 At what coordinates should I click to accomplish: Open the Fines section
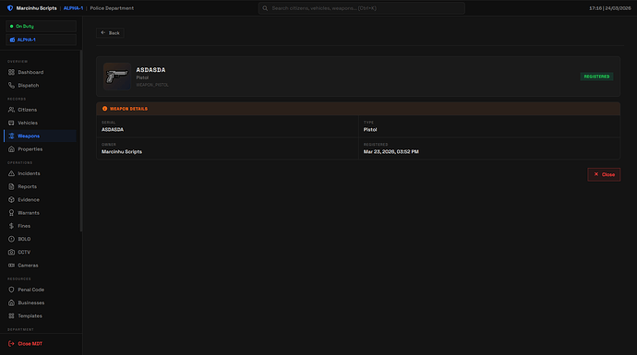40,226
